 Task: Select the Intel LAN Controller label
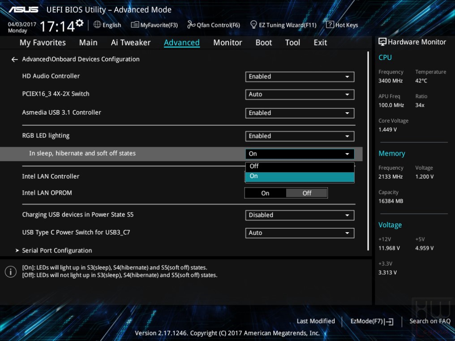51,176
